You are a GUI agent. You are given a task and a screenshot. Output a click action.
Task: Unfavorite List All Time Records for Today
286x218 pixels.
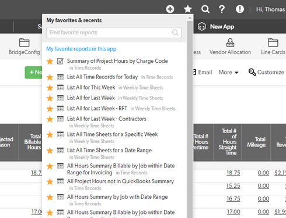(50, 77)
